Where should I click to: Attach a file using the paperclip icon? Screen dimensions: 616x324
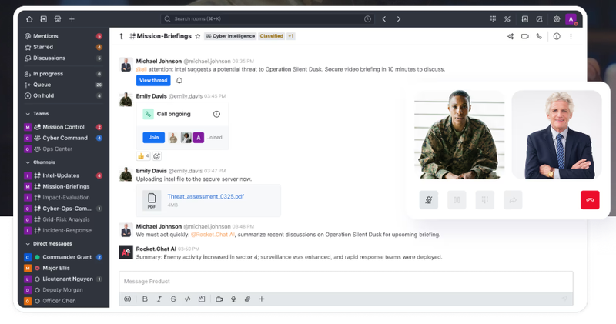point(247,299)
